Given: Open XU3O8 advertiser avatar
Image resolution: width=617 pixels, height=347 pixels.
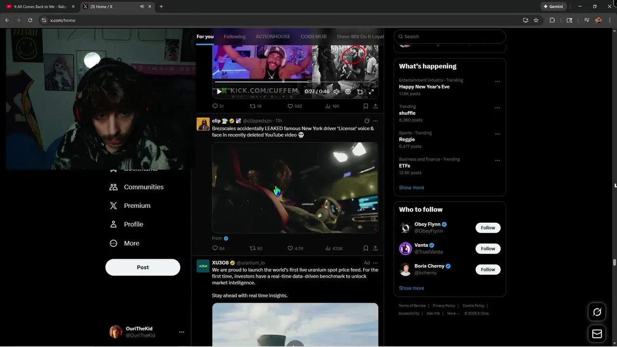Looking at the screenshot, I should coord(203,266).
